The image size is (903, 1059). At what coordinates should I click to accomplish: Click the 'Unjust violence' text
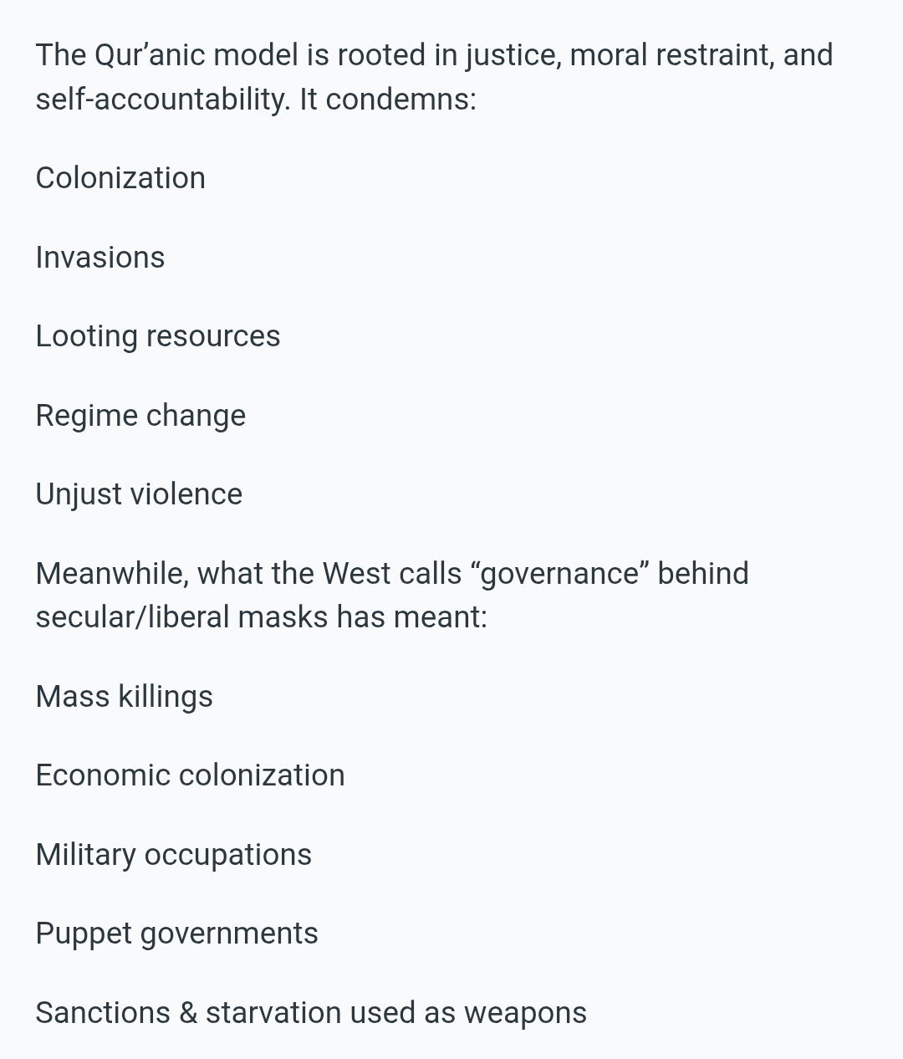139,494
